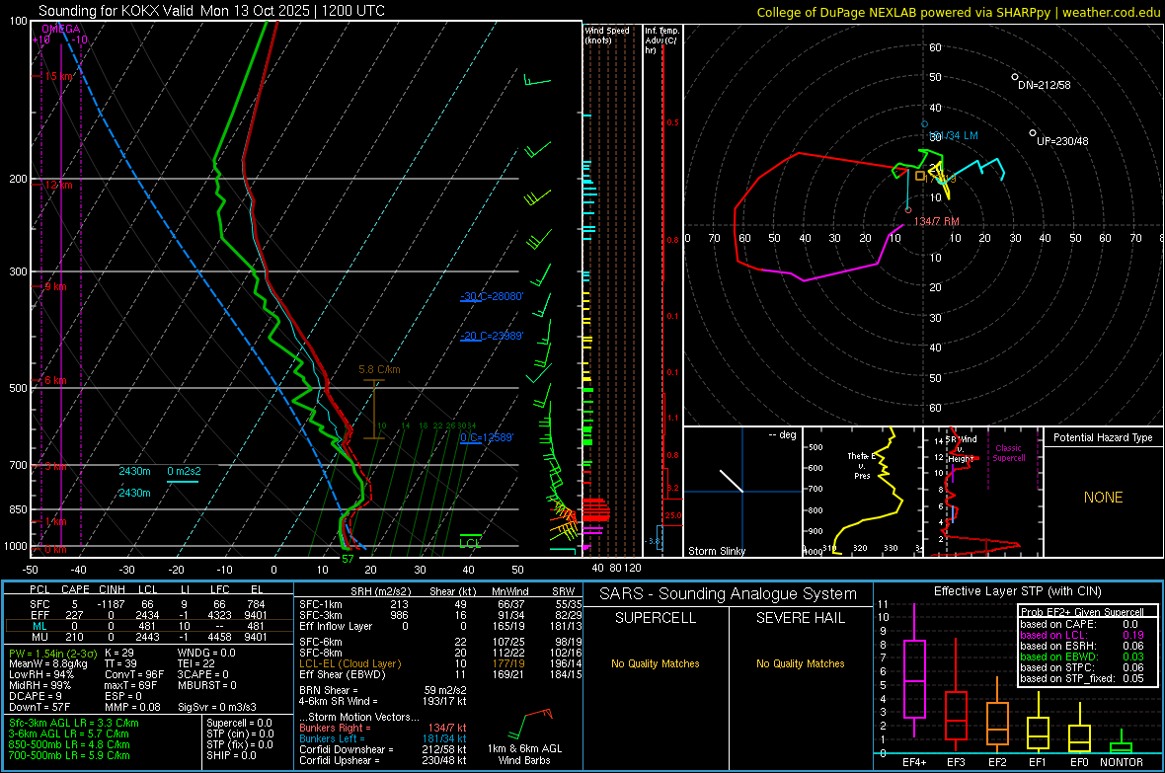Click the Bunkers Right = 134/7 kt line

coord(383,729)
